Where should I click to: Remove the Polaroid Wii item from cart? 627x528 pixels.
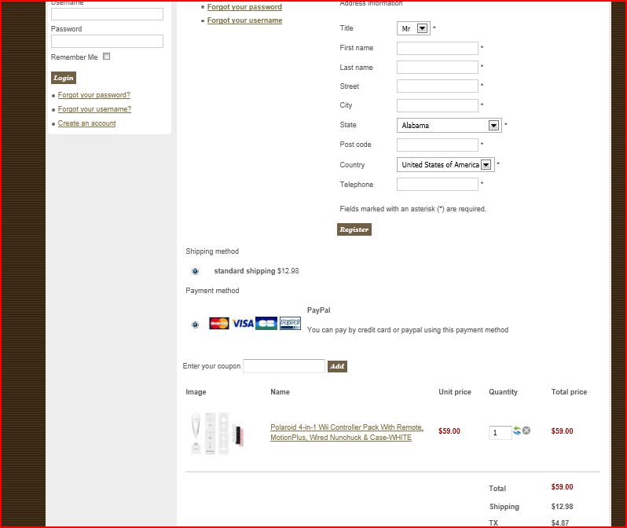point(526,431)
